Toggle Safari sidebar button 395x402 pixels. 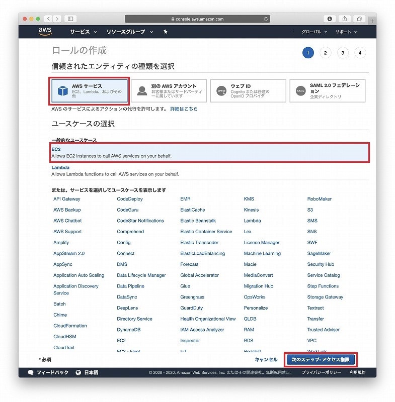coord(70,19)
